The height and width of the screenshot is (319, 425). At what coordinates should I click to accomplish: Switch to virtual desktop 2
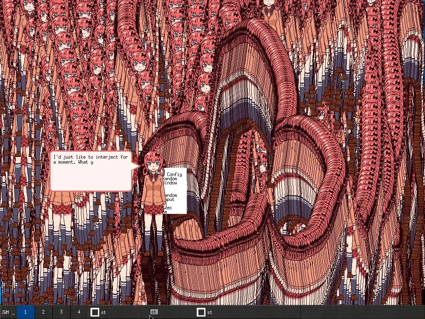[43, 312]
